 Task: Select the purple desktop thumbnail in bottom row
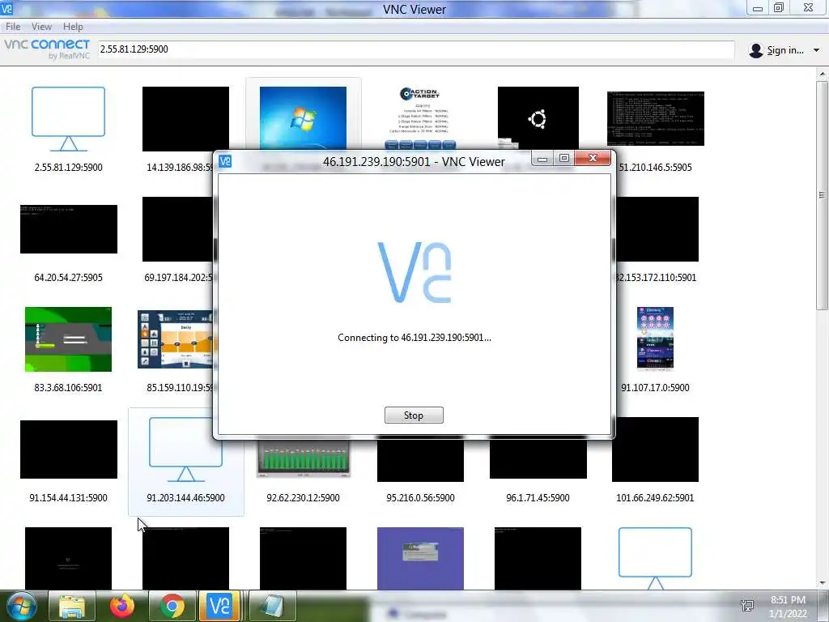pyautogui.click(x=420, y=558)
